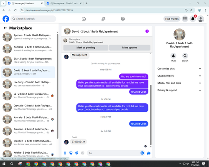Open Ella conversation

[28, 61]
